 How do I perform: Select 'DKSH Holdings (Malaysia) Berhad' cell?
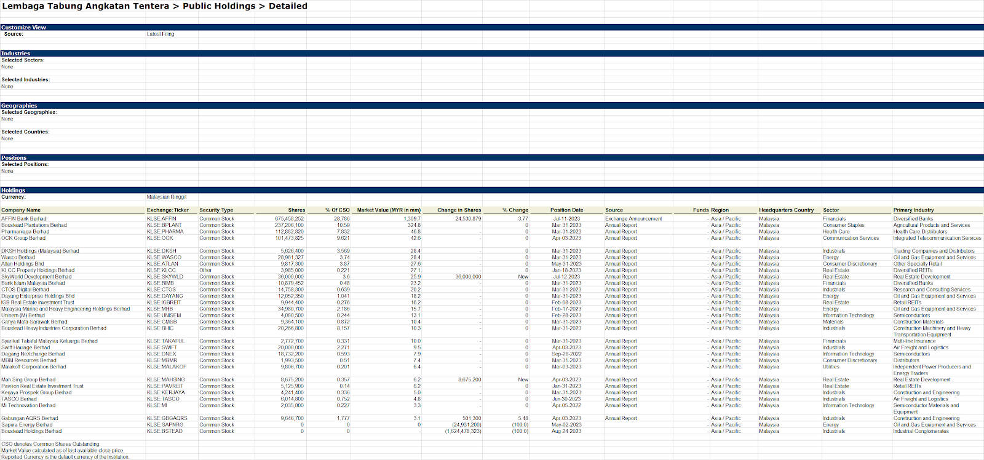tap(40, 251)
